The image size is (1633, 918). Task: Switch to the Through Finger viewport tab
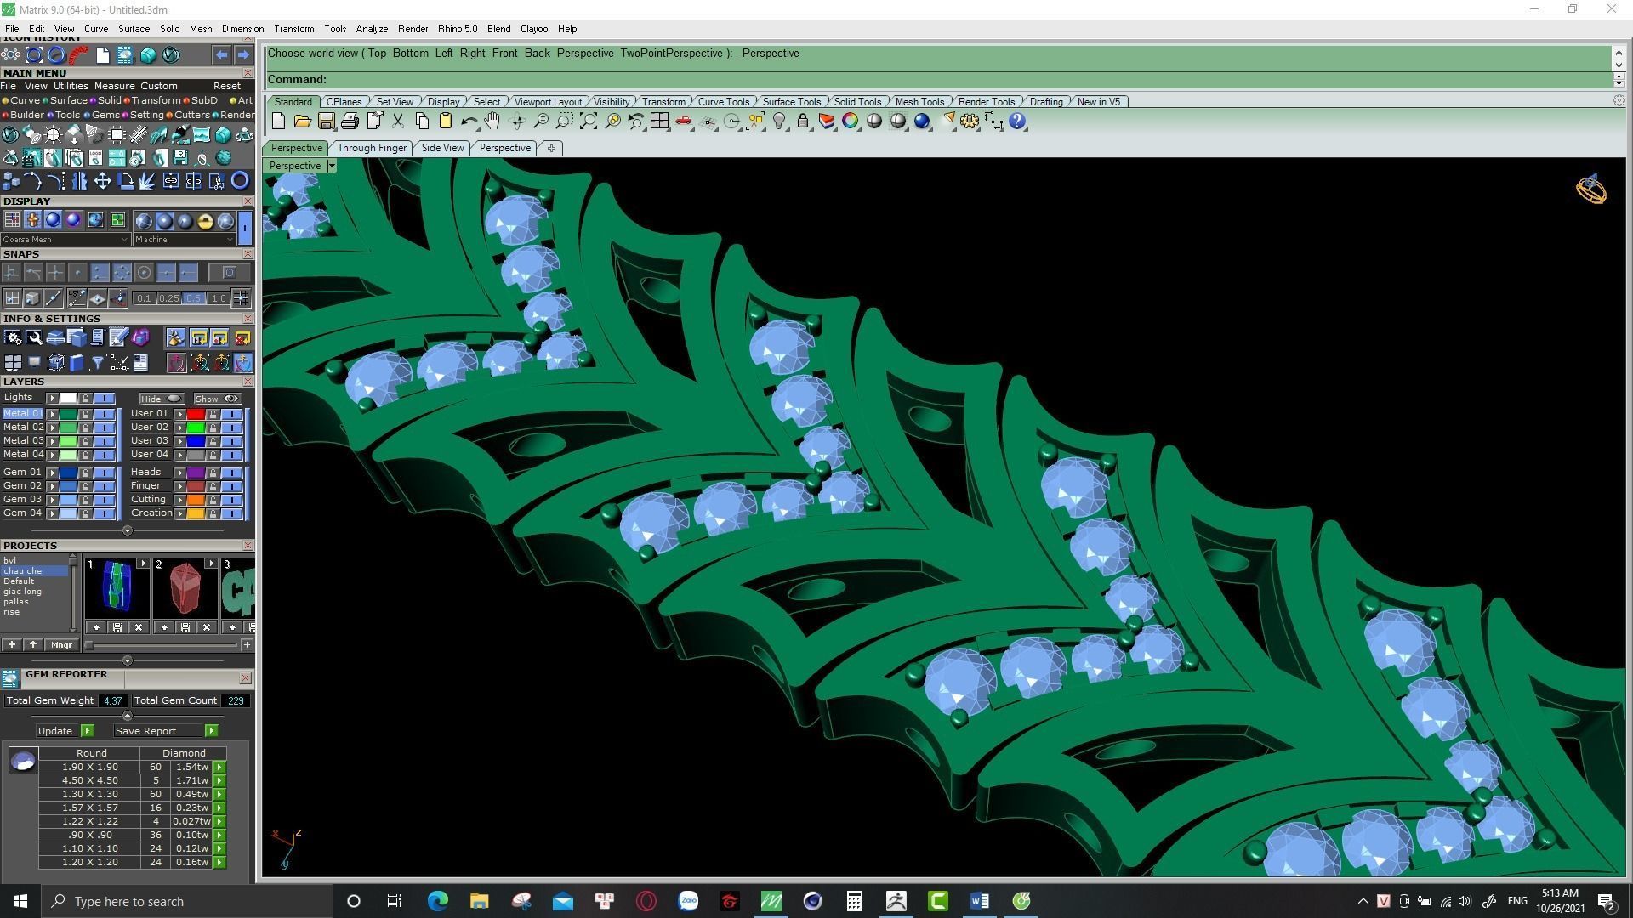click(x=372, y=148)
